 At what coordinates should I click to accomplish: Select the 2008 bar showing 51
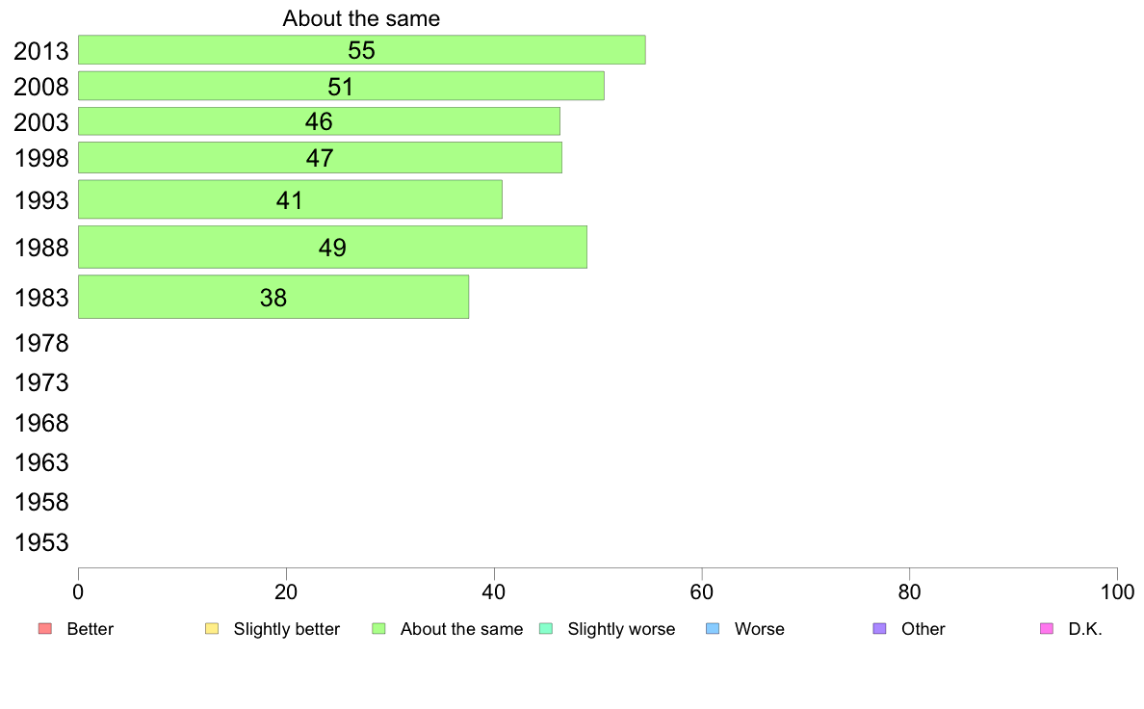(x=342, y=86)
